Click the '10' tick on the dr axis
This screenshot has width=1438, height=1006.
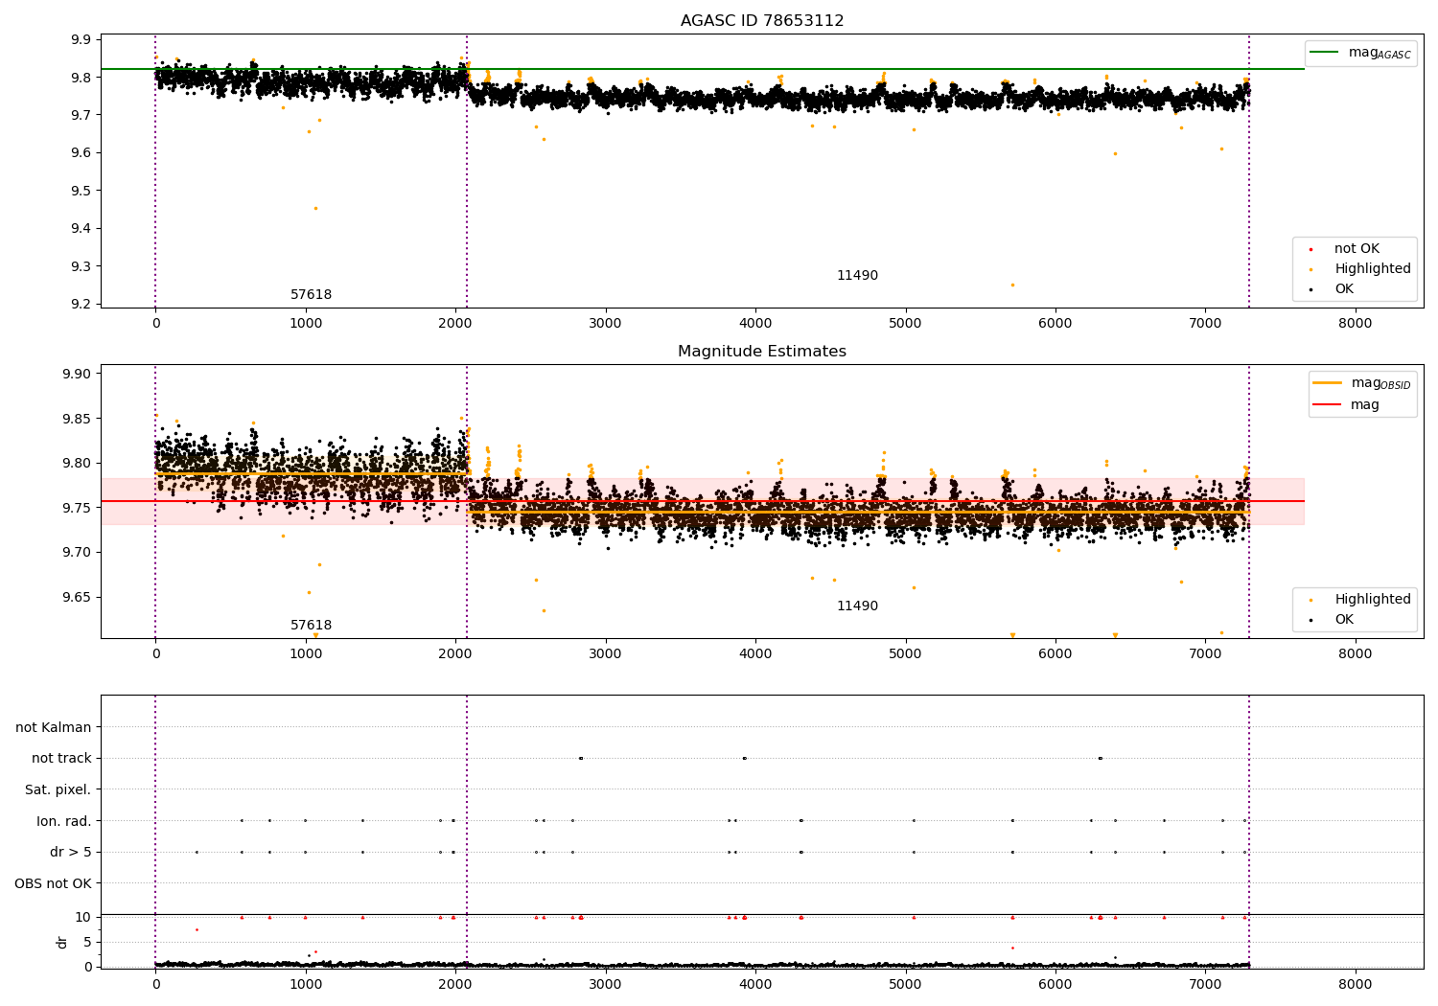coord(83,917)
